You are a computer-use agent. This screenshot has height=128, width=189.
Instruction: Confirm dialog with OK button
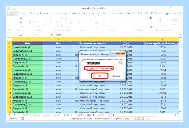point(100,76)
